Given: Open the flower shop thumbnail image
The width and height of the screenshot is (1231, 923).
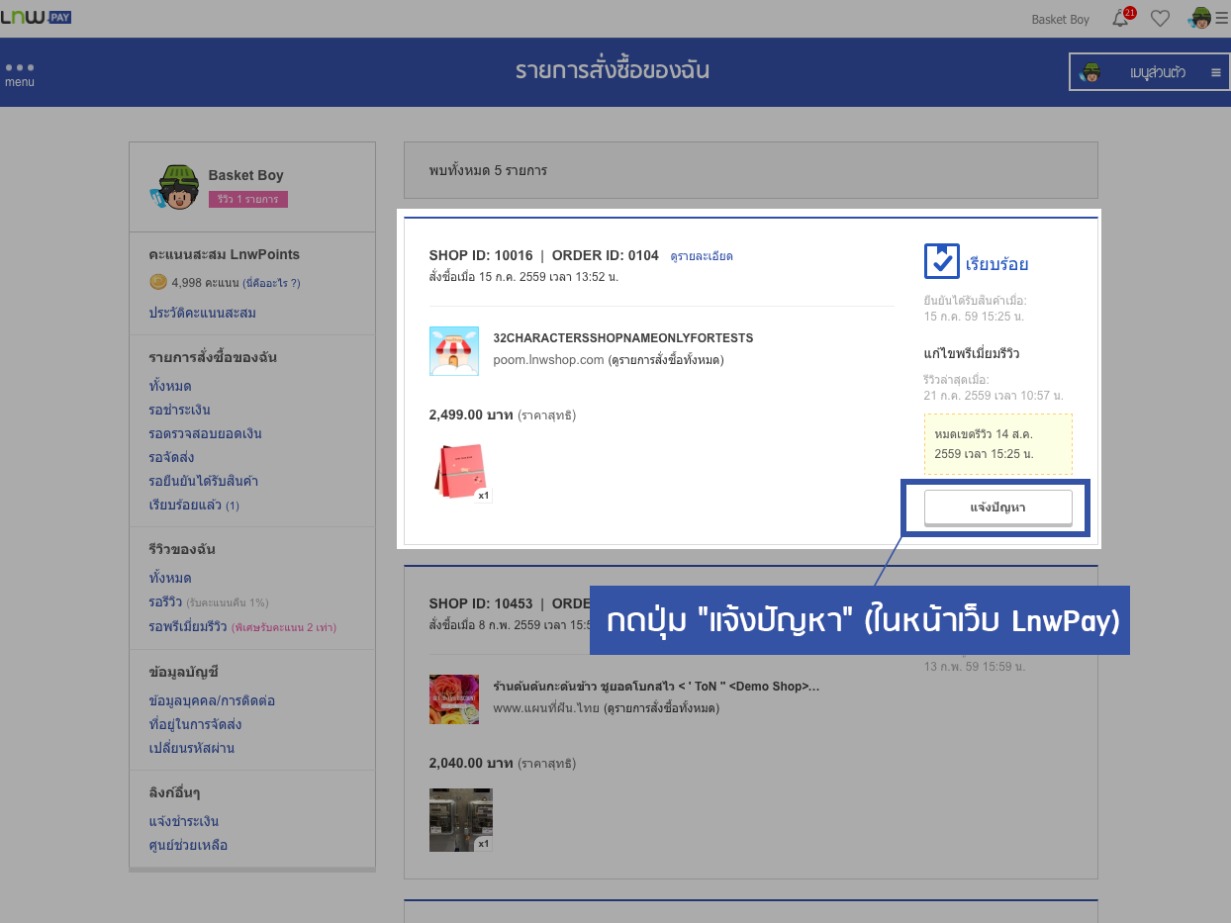Looking at the screenshot, I should click(x=454, y=698).
